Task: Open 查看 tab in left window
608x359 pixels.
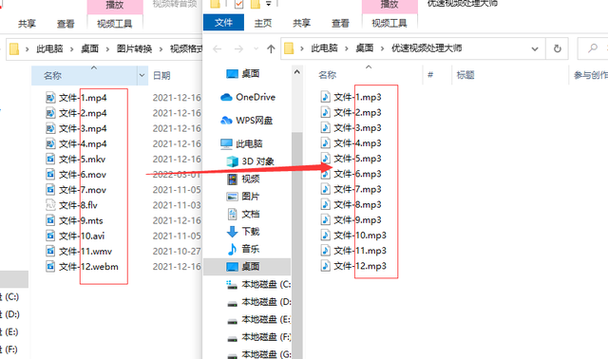Action: coord(66,24)
